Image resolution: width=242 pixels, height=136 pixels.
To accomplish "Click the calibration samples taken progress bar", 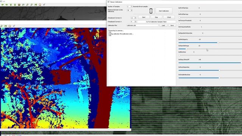I will (x=156, y=22).
